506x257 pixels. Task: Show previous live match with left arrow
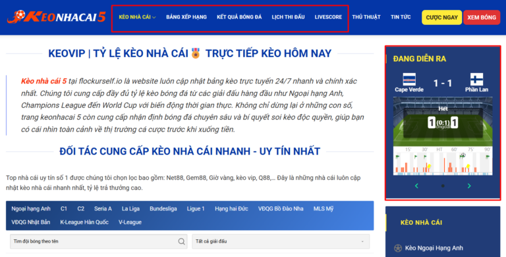[416, 186]
